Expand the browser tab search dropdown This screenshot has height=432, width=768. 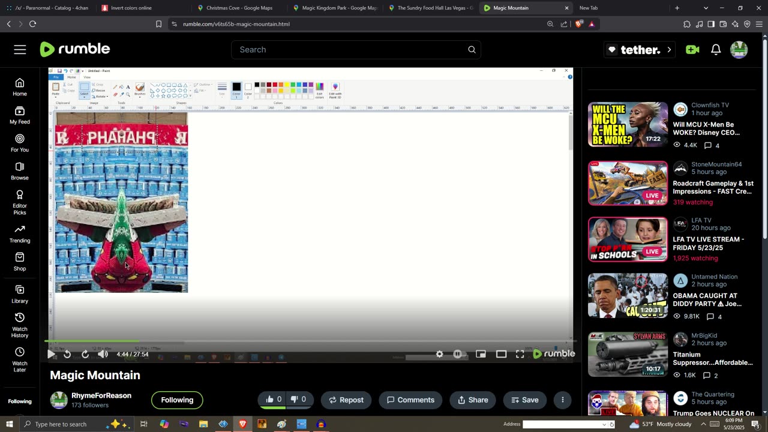pos(706,8)
